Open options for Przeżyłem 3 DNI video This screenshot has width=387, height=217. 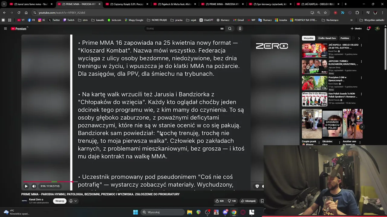point(361,78)
